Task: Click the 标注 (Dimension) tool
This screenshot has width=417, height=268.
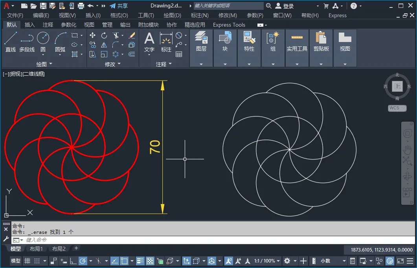Action: coord(166,42)
